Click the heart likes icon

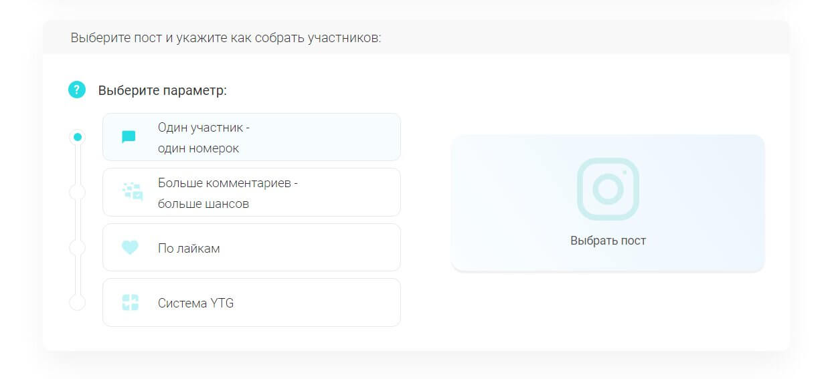130,247
